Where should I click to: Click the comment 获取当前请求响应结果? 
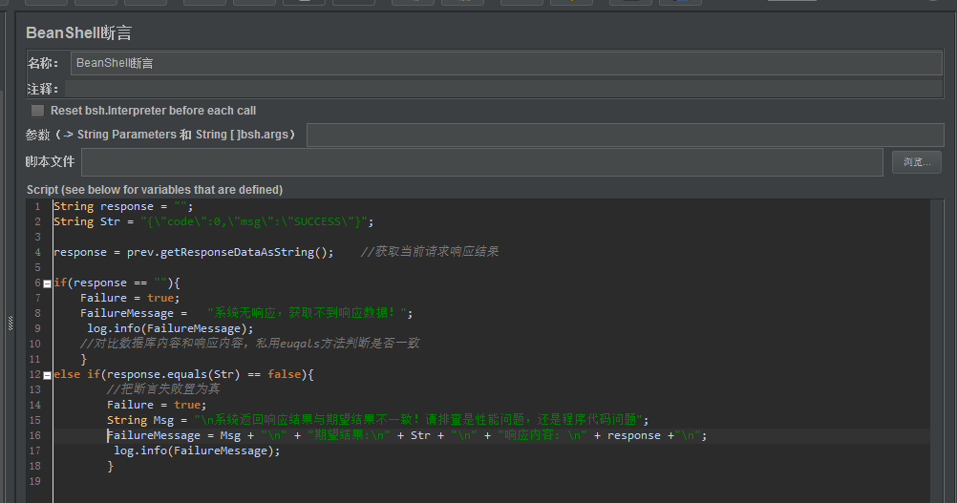(430, 252)
